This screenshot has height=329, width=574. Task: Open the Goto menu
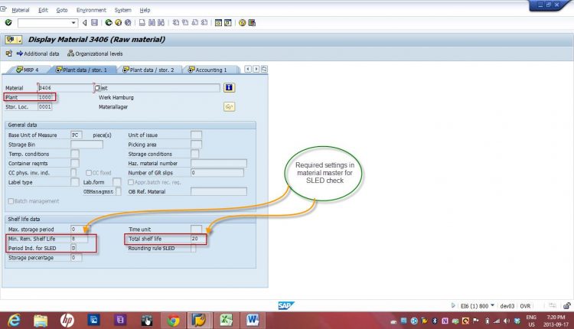[x=62, y=10]
